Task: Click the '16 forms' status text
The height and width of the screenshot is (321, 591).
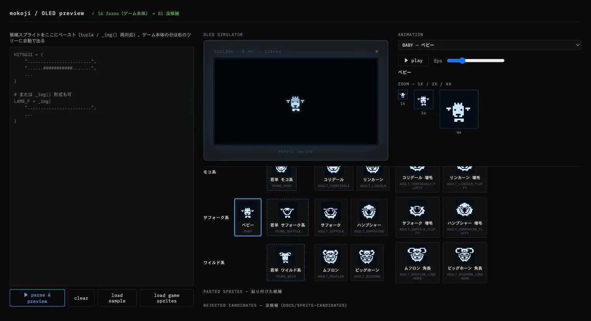Action: 120,13
